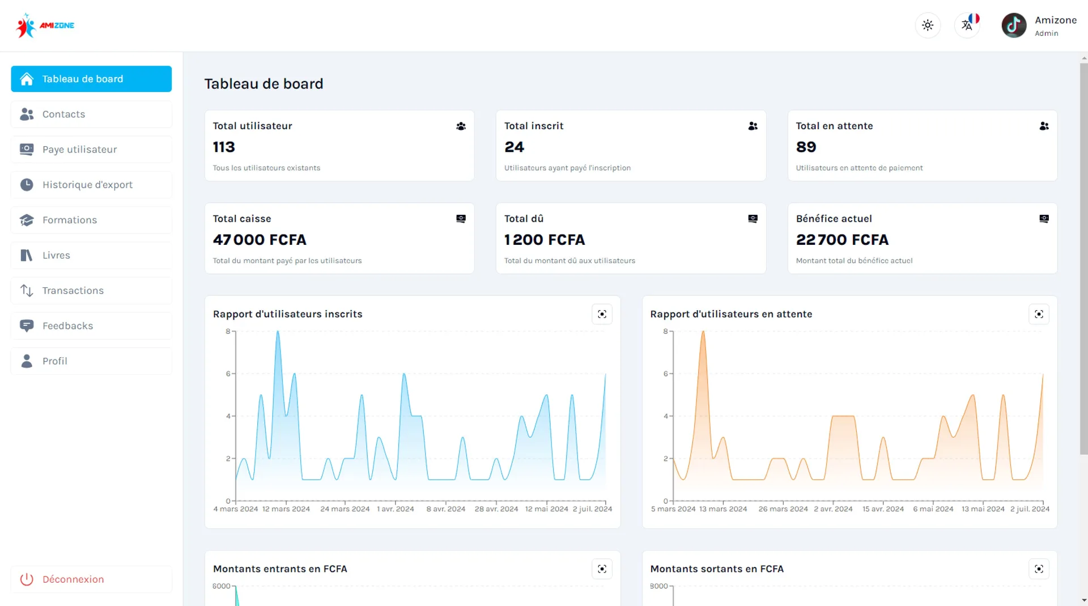Maximize the Montants entrants en FCFA chart
Screen dimensions: 1088x606
(602, 569)
